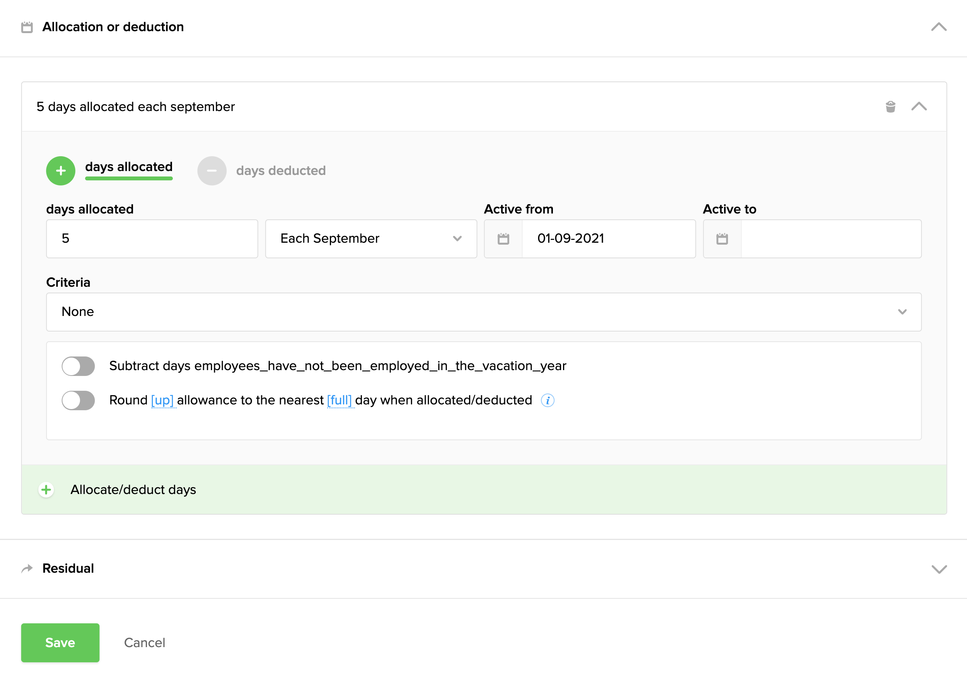Toggle Subtract days employees not employed switch
967x681 pixels.
click(x=78, y=366)
